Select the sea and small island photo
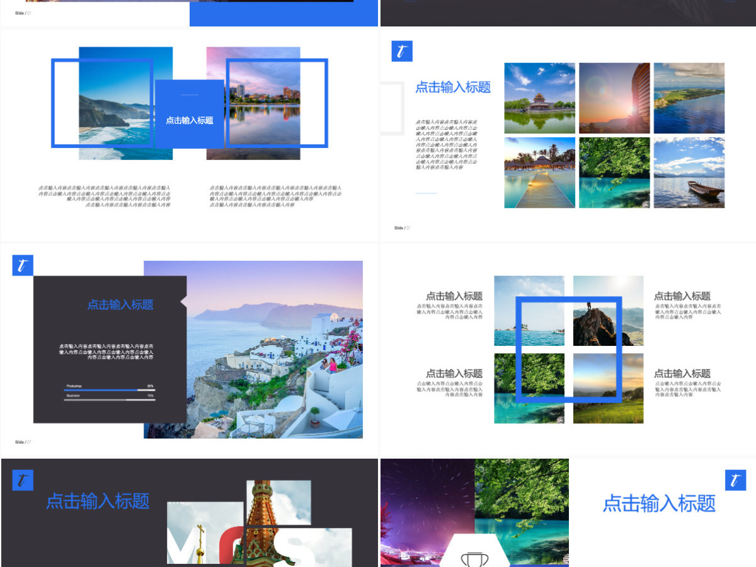Viewport: 756px width, 567px height. click(529, 311)
